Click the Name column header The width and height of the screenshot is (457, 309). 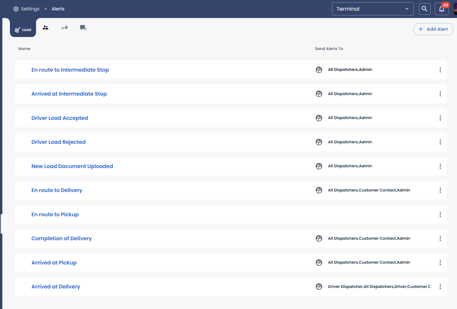[x=24, y=49]
